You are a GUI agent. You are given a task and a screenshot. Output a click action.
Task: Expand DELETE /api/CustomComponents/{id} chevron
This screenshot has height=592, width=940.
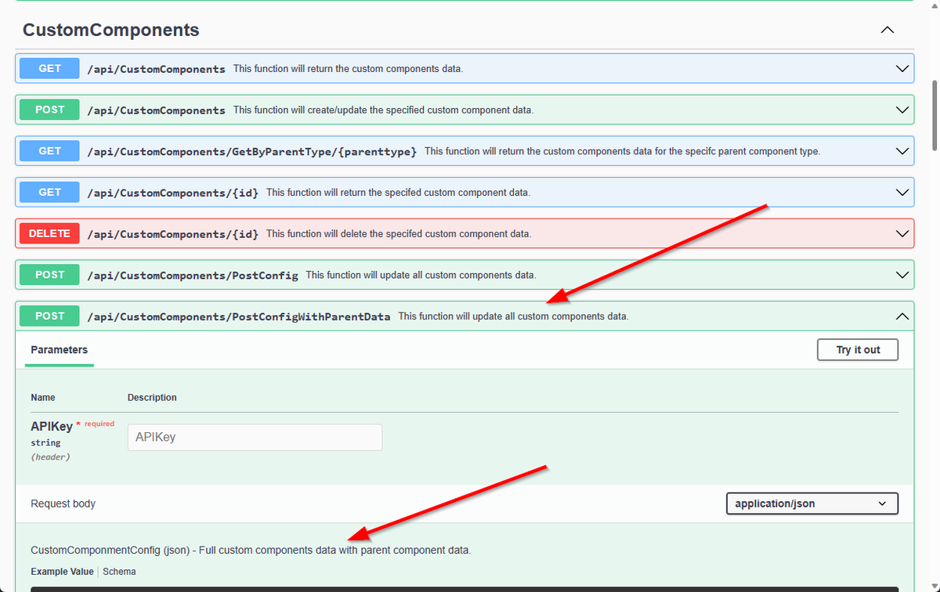pos(902,233)
